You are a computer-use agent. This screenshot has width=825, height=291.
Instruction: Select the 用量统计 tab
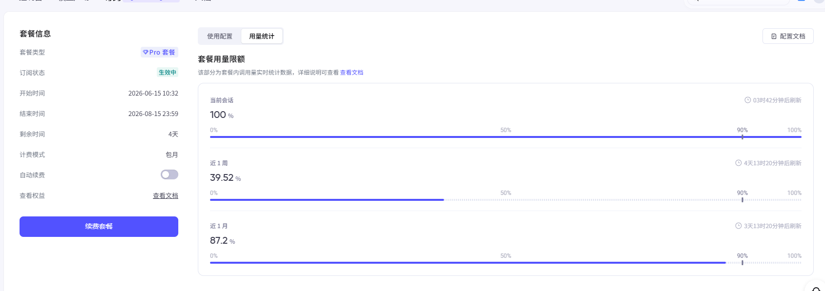tap(262, 36)
